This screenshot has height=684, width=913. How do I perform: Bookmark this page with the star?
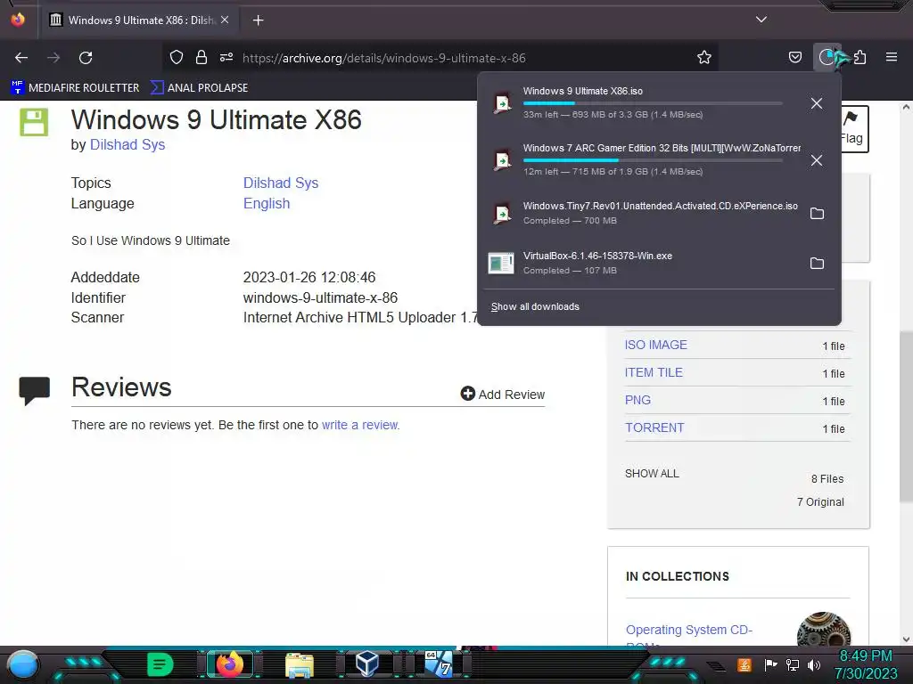pyautogui.click(x=704, y=57)
